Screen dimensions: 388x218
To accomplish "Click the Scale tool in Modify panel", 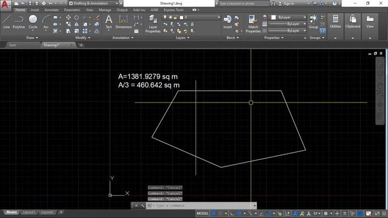I will tap(77, 31).
